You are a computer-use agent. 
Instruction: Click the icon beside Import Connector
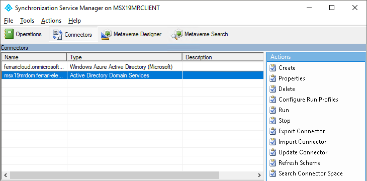(x=273, y=142)
